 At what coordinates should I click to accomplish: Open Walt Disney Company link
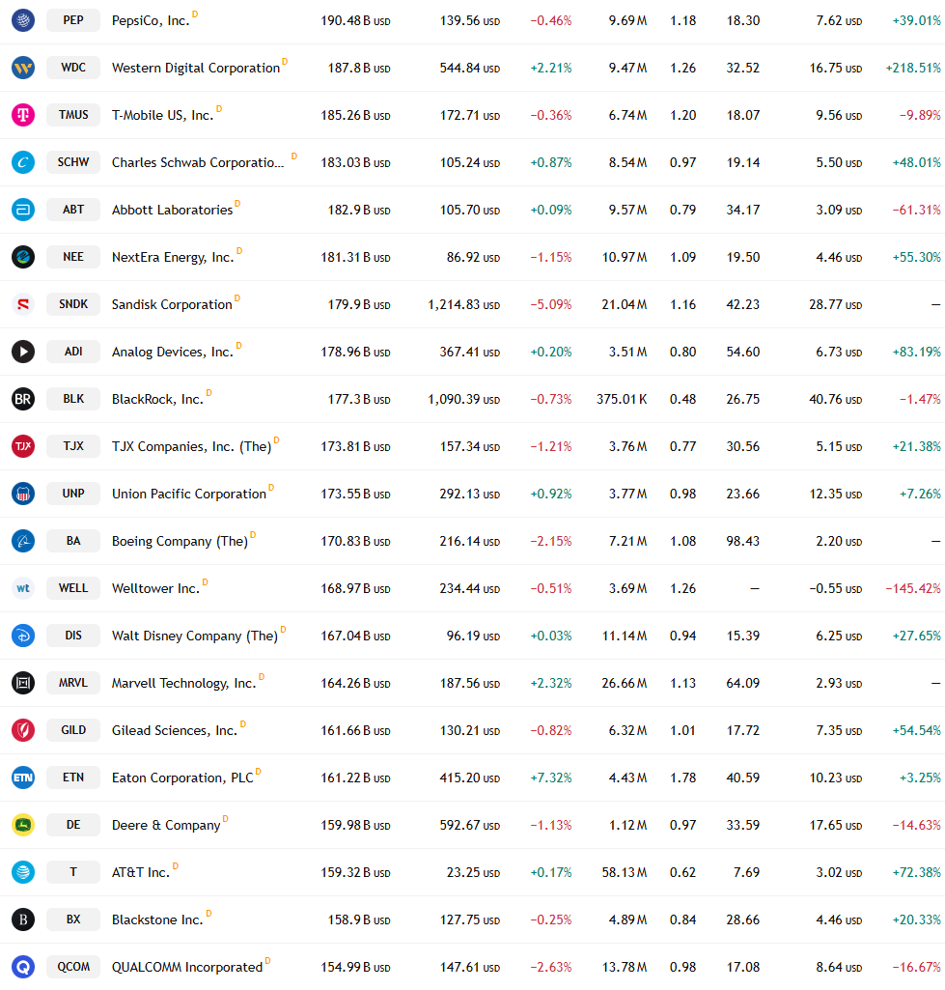click(x=195, y=636)
